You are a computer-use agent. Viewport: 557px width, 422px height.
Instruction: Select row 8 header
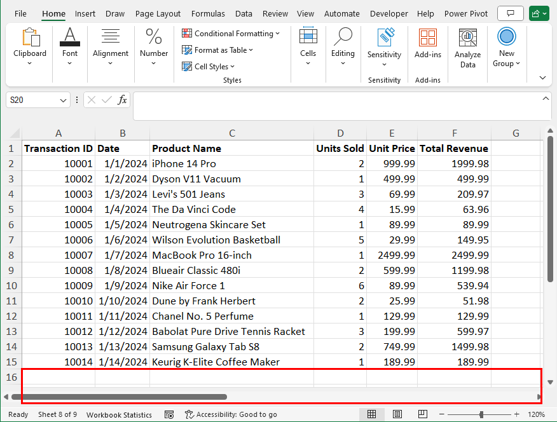pyautogui.click(x=11, y=255)
